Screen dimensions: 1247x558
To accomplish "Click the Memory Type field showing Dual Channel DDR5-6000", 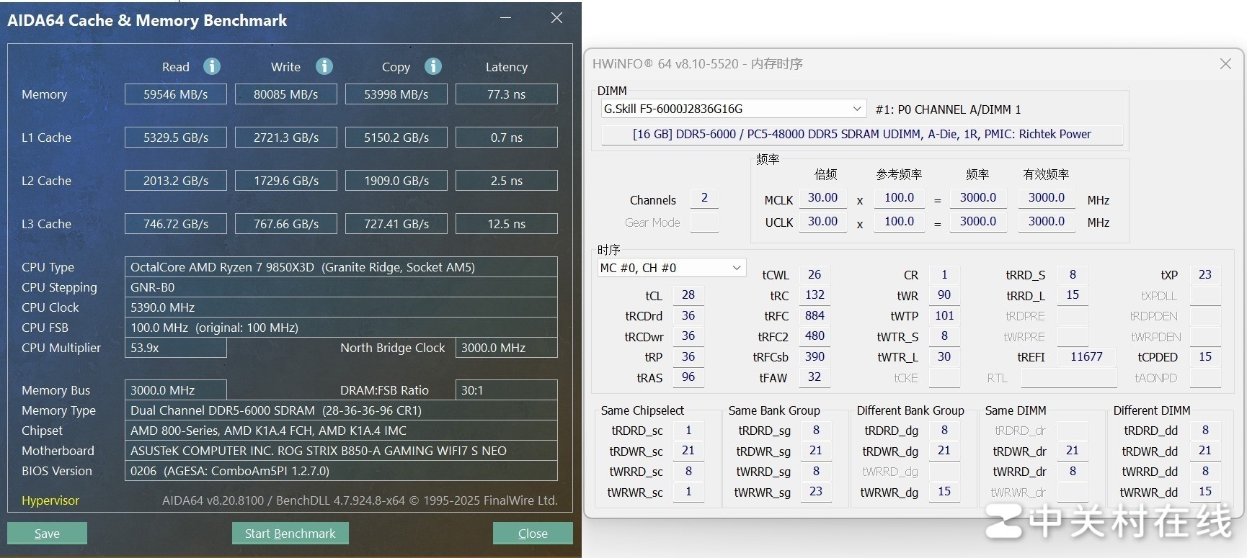I will [340, 410].
